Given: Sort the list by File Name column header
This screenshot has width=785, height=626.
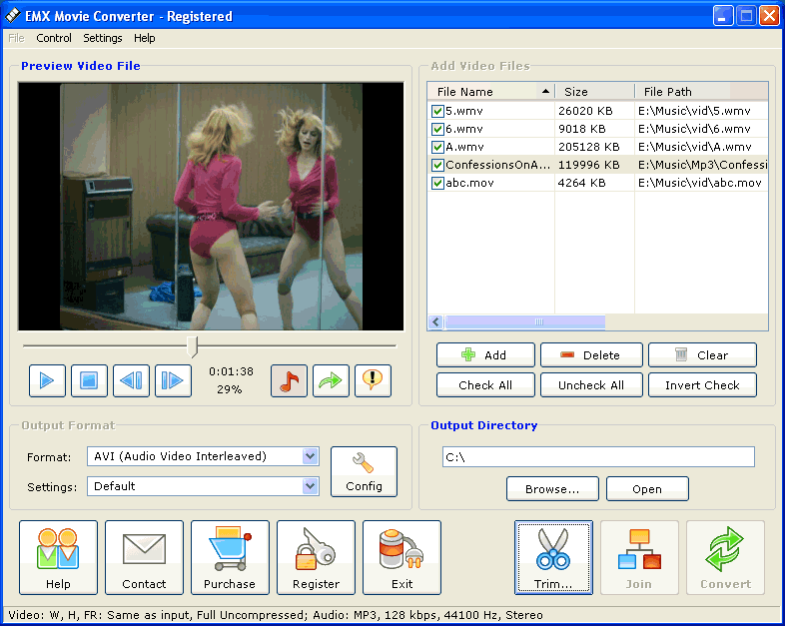Looking at the screenshot, I should point(489,92).
